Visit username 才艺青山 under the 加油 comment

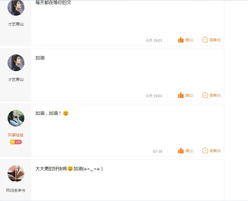16,79
